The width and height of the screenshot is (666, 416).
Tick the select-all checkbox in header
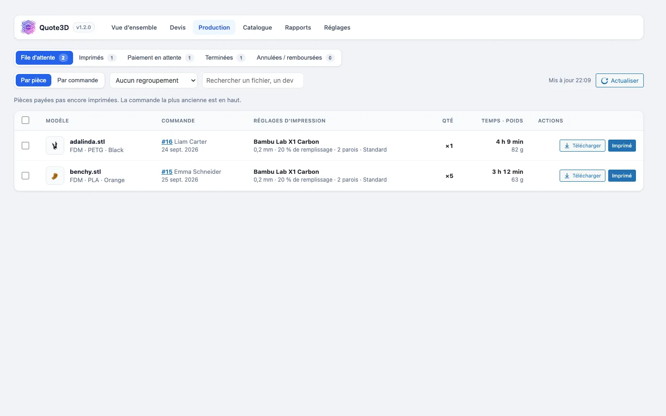(25, 120)
